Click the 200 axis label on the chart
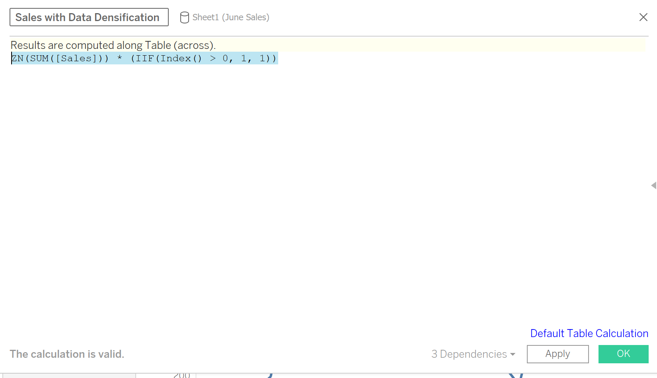The height and width of the screenshot is (378, 657). pos(183,375)
